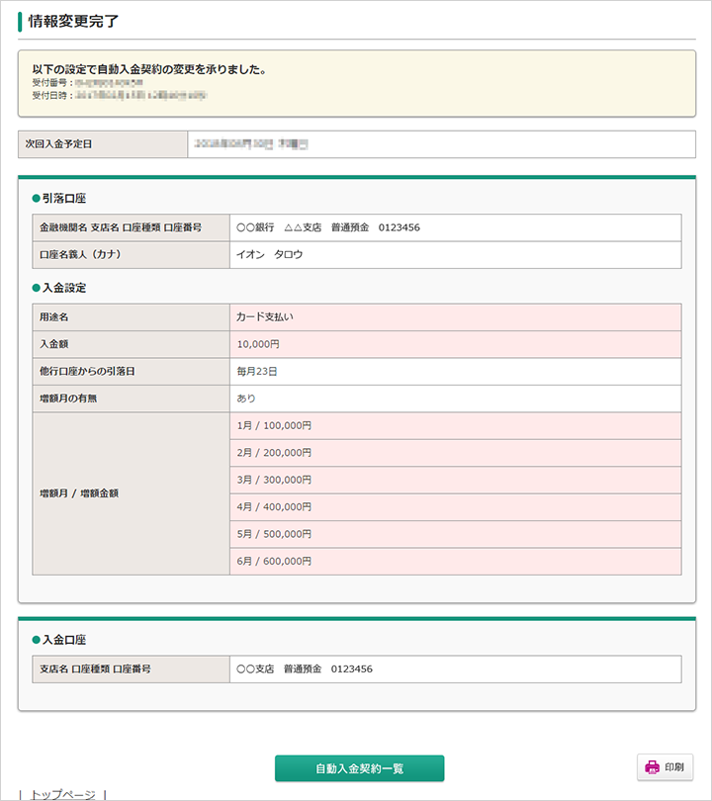The height and width of the screenshot is (801, 712).
Task: Select the 10,000円 deposit amount cell
Action: 258,344
